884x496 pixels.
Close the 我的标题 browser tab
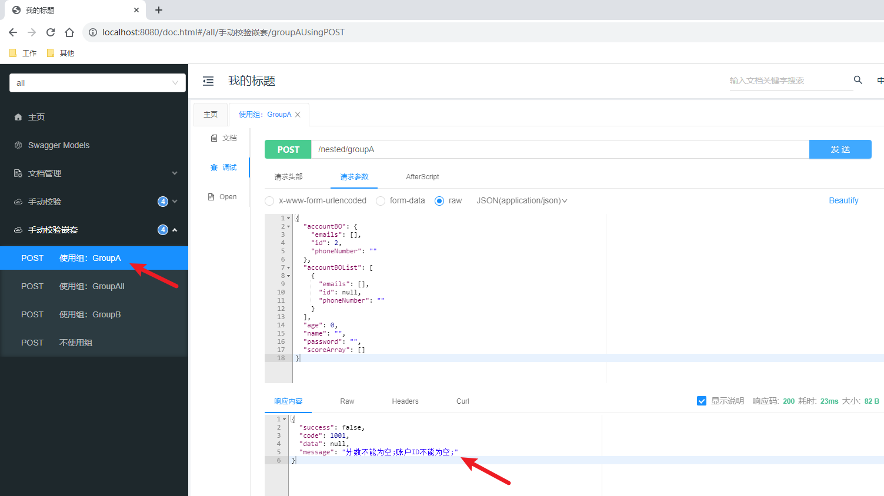[136, 10]
